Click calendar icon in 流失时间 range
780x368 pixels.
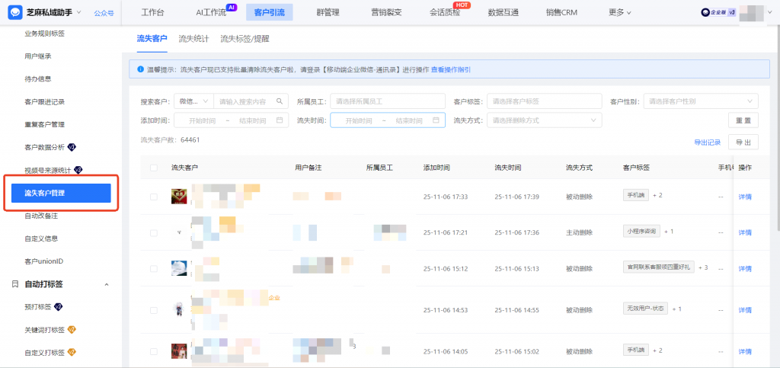click(436, 120)
